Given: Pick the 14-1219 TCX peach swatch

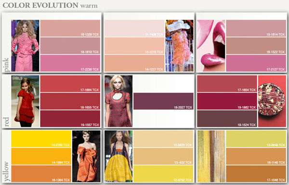Looking at the screenshot, I should pyautogui.click(x=134, y=46).
